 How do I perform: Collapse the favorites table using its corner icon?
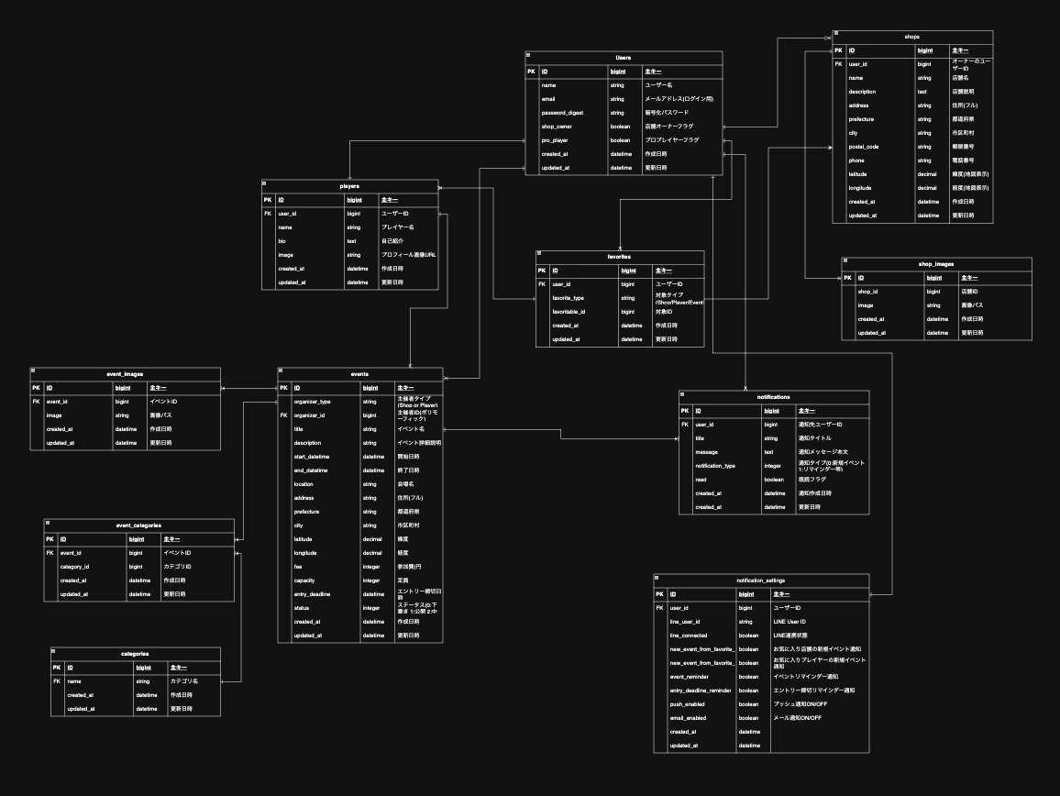pos(539,254)
